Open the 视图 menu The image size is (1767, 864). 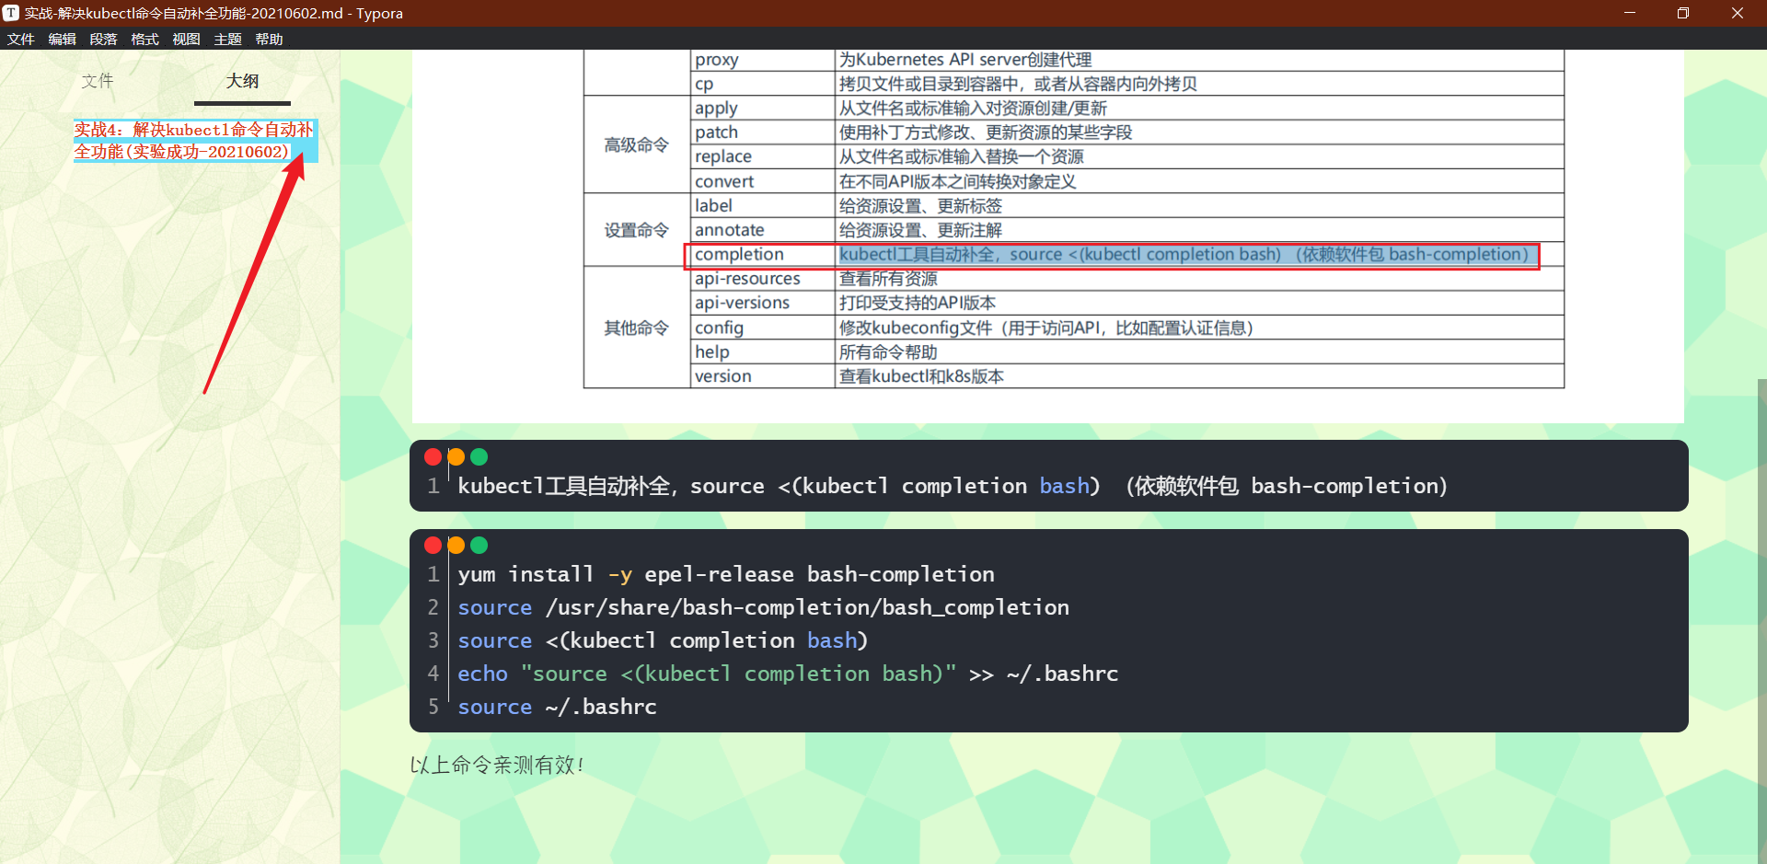coord(186,39)
